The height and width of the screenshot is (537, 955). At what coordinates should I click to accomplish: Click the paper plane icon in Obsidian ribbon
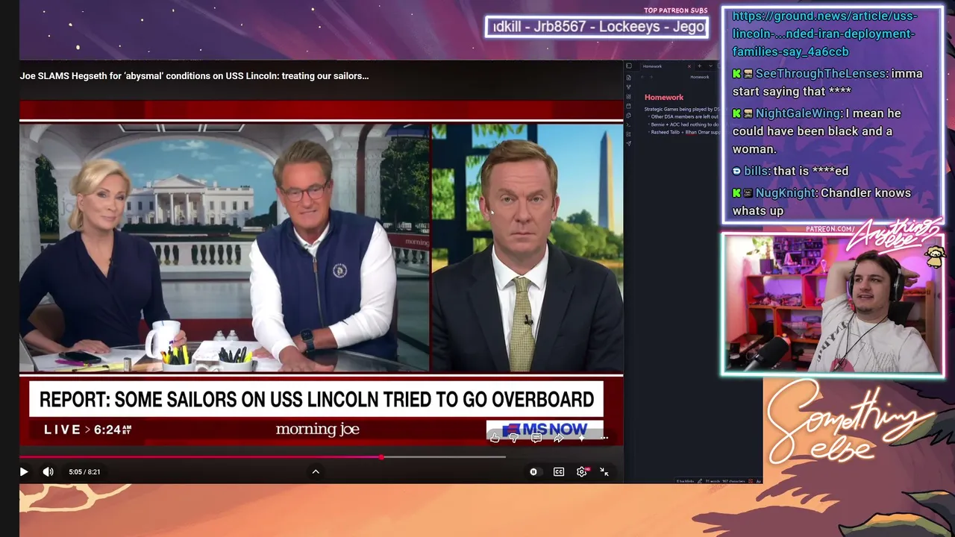(629, 143)
